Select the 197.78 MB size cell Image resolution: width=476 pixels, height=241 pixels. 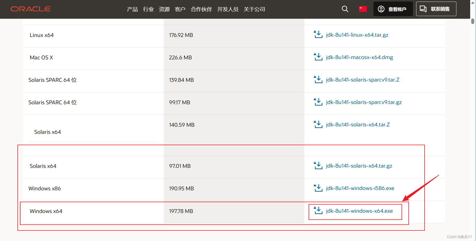[x=234, y=212]
